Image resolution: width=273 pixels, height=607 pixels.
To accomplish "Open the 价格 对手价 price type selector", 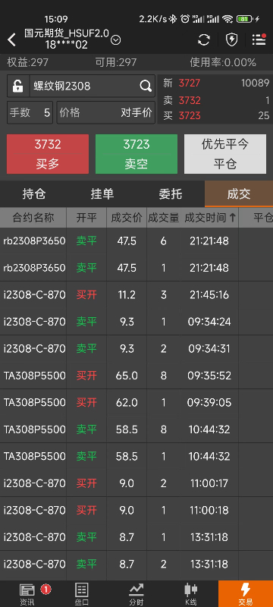I will (x=106, y=112).
